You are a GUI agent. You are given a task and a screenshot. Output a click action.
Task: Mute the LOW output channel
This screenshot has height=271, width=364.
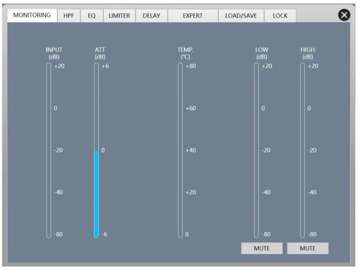click(x=262, y=248)
